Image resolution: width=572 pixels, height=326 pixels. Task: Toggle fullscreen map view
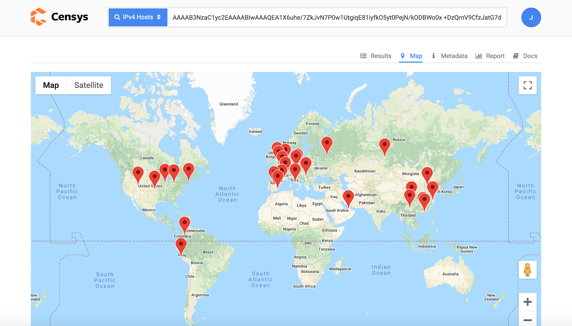(528, 85)
